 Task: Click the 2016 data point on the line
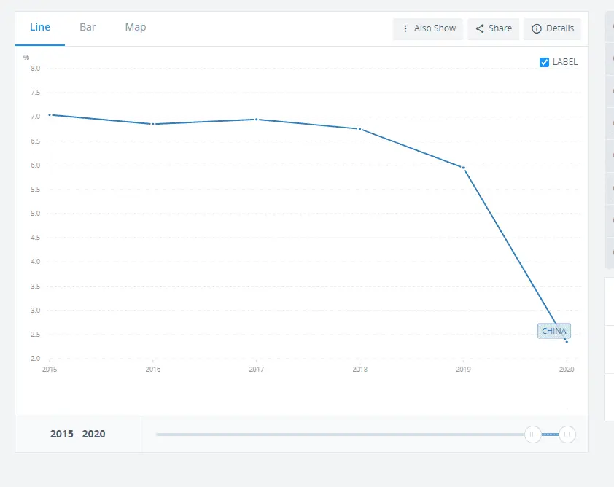tap(153, 124)
